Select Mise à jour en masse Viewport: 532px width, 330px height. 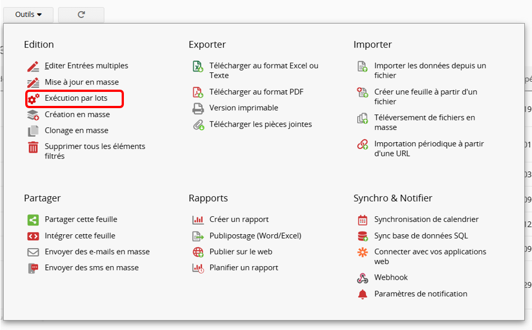(x=82, y=82)
